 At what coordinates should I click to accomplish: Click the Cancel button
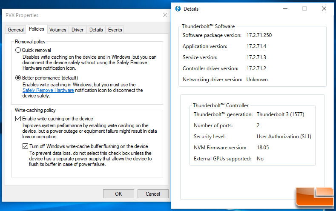click(153, 194)
